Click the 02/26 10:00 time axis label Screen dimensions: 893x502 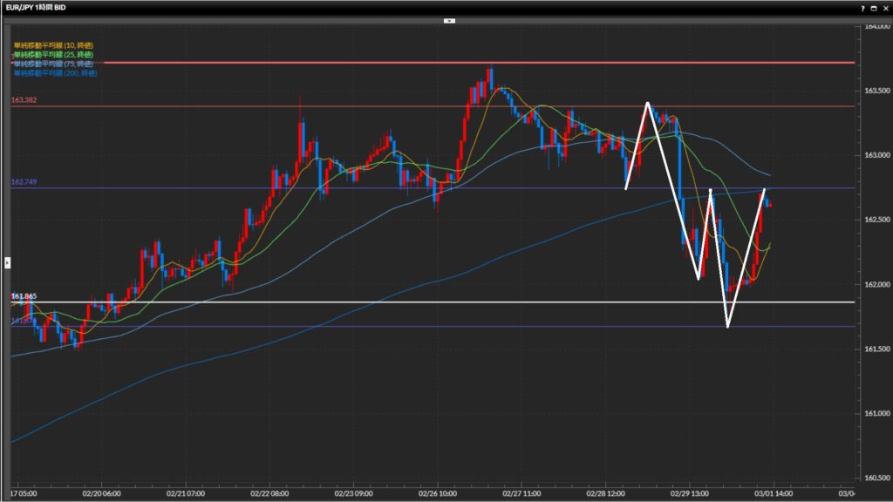437,492
